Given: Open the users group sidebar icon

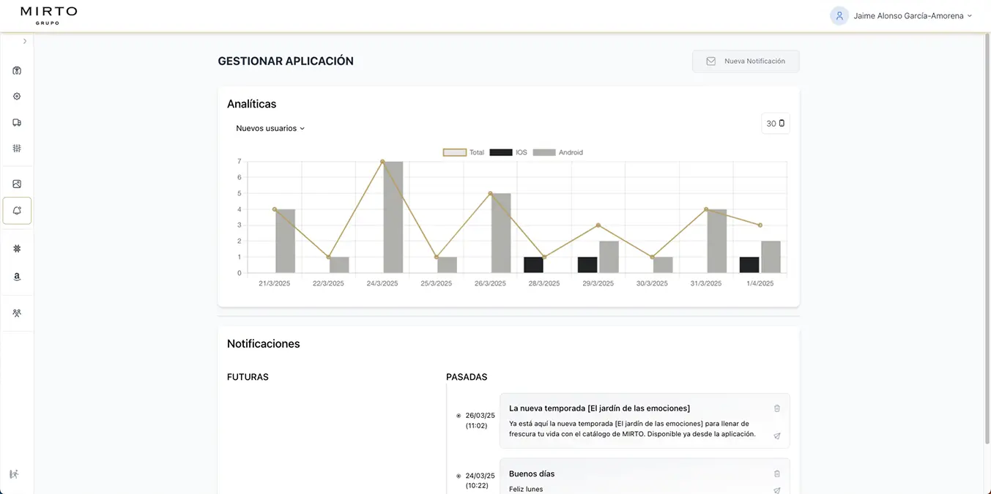Looking at the screenshot, I should 17,313.
